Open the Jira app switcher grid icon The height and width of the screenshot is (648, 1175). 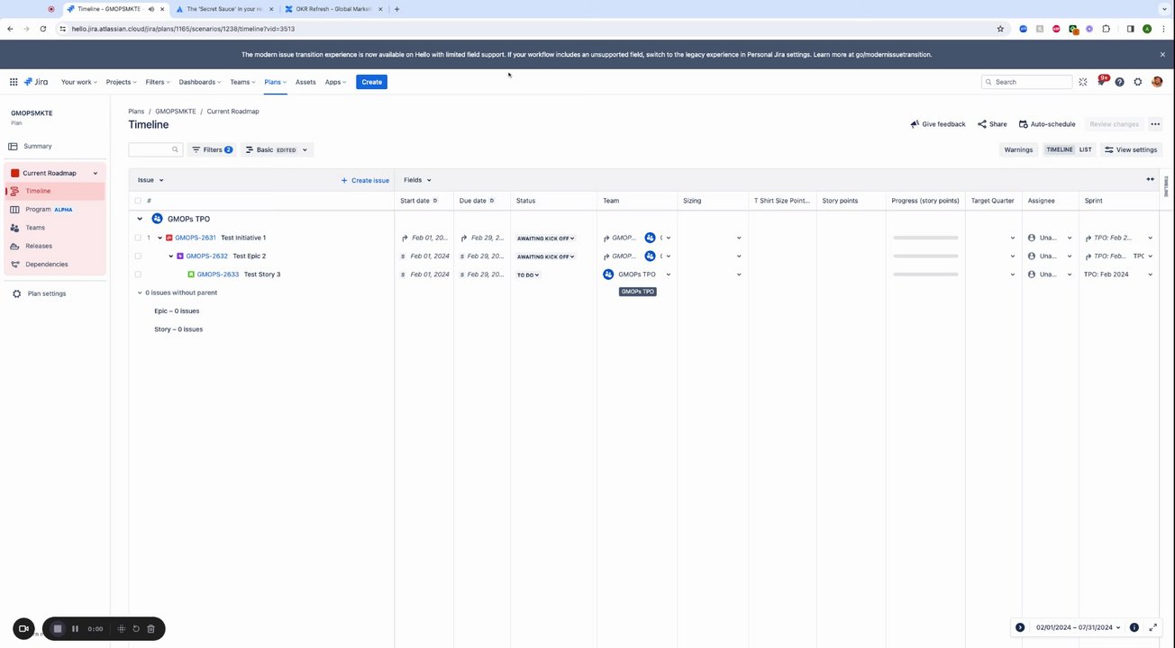tap(14, 82)
